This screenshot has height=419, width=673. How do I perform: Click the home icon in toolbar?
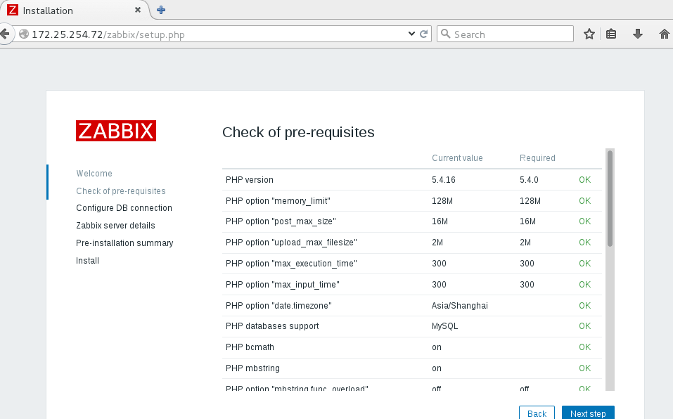tap(665, 34)
